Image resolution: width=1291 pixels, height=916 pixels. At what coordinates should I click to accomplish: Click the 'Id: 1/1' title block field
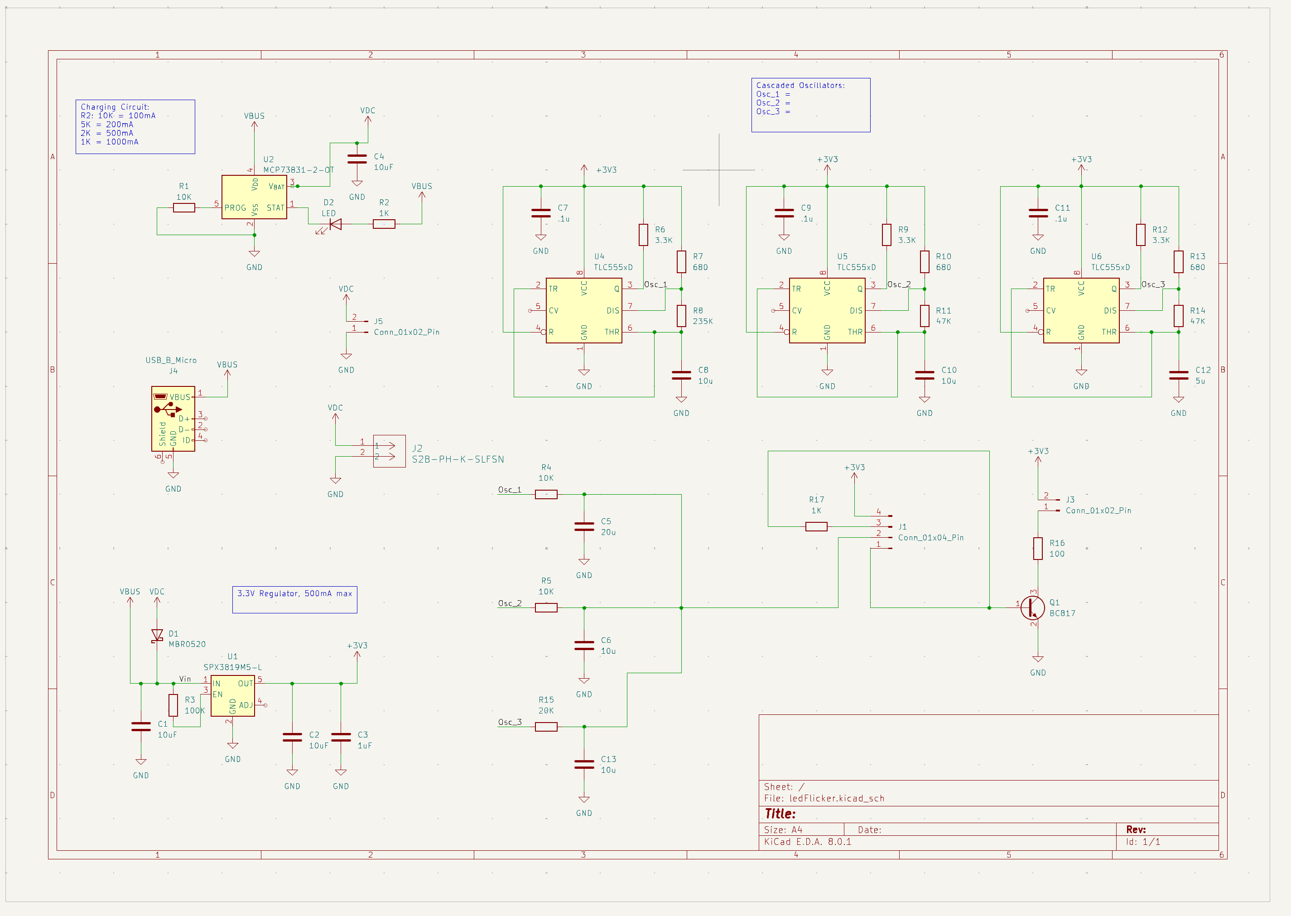click(1143, 842)
